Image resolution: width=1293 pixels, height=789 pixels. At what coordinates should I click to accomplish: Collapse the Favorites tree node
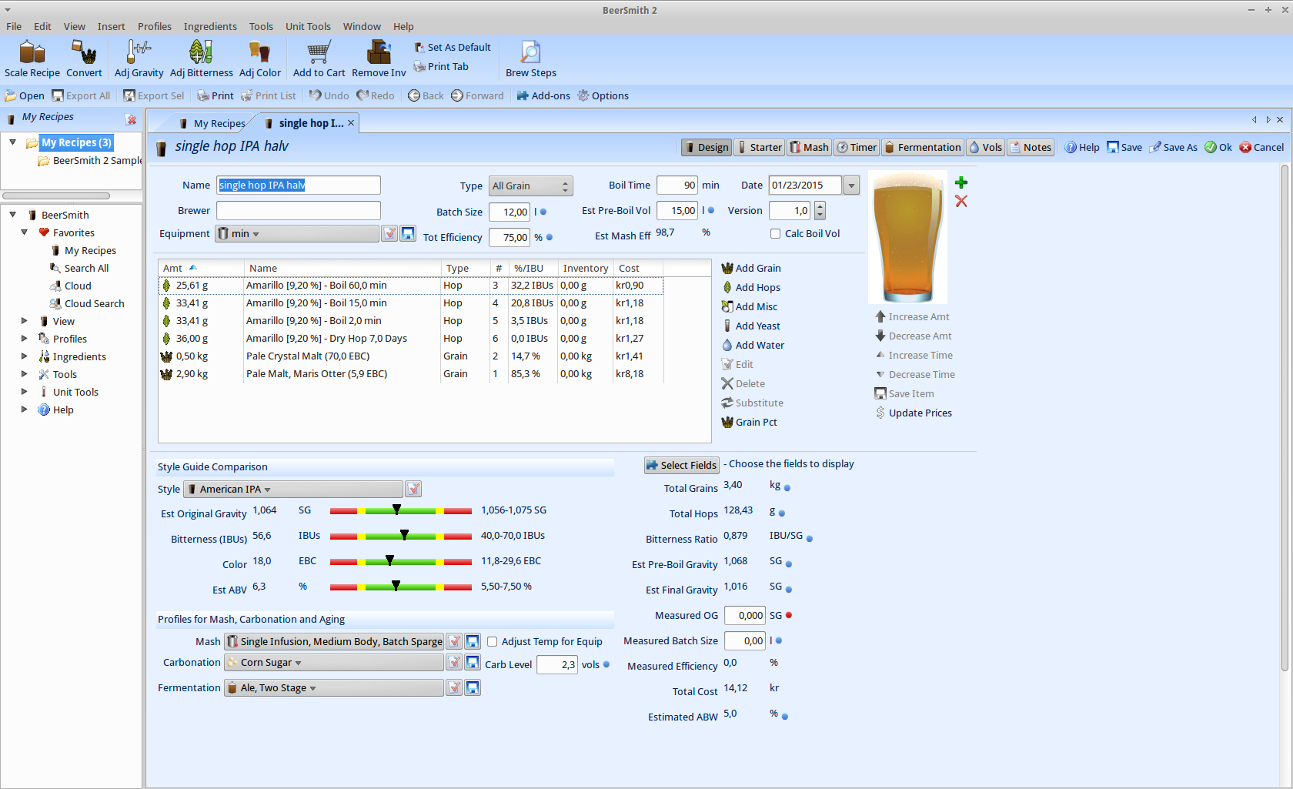(24, 232)
